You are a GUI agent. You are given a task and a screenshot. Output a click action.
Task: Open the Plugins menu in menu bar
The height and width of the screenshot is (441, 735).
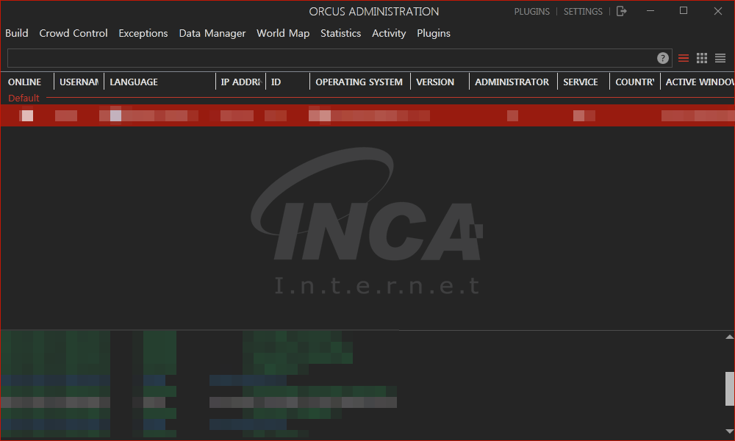pyautogui.click(x=433, y=33)
